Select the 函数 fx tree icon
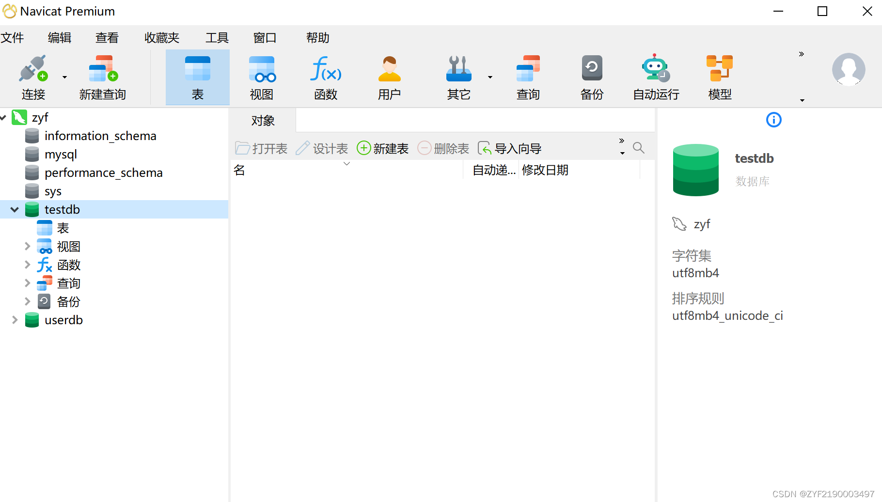Image resolution: width=882 pixels, height=502 pixels. [x=45, y=265]
